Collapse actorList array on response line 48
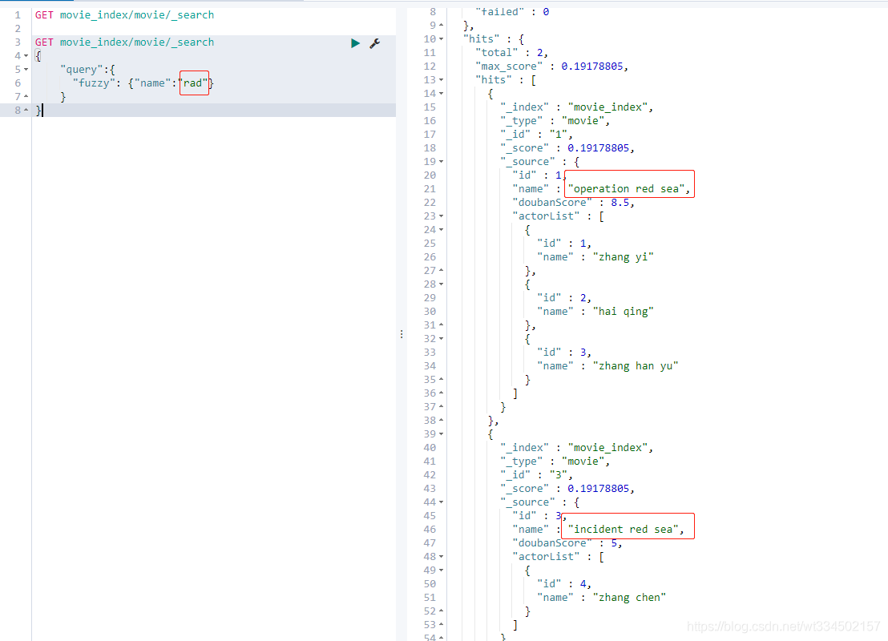This screenshot has height=641, width=888. click(x=441, y=557)
